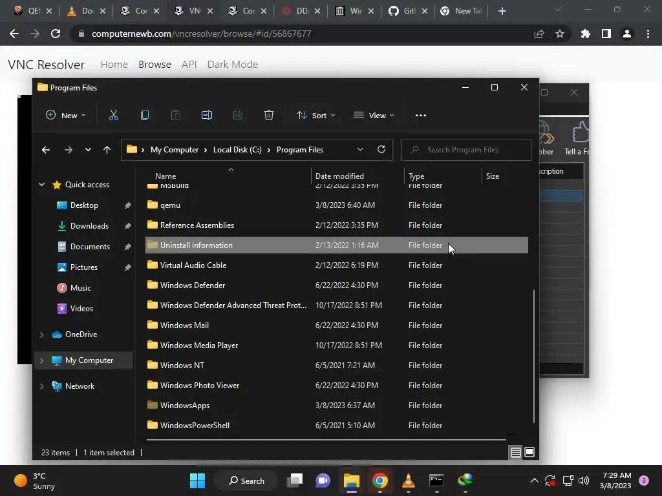Open Windows Start menu
The width and height of the screenshot is (662, 496).
[197, 480]
